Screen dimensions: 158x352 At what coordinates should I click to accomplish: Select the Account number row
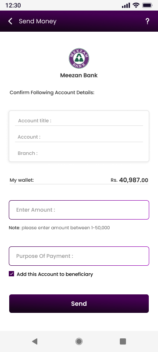point(79,137)
